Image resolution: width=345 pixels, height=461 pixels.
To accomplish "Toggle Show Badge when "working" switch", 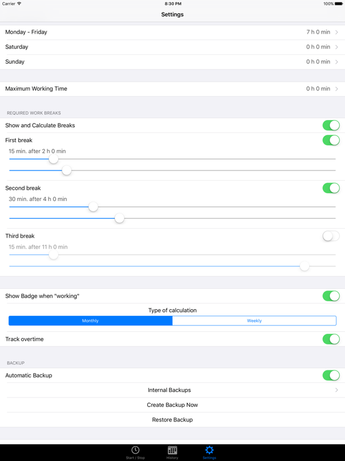I will 331,296.
